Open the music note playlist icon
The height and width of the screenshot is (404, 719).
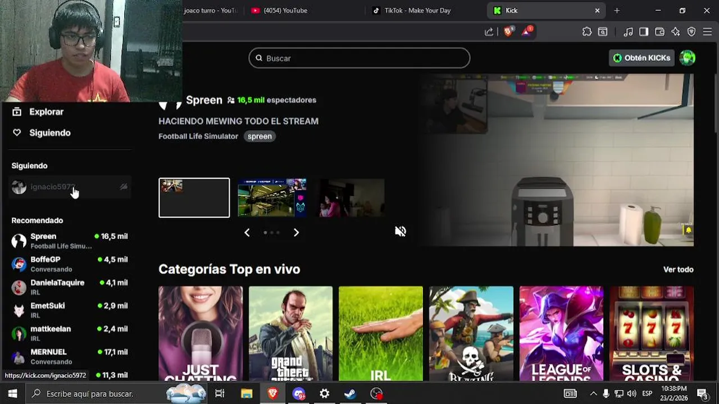click(x=629, y=32)
